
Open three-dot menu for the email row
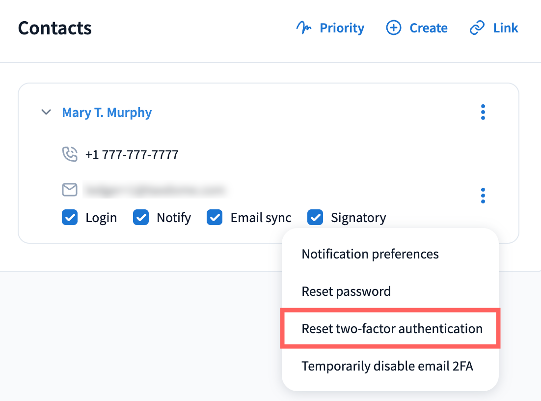pos(483,196)
